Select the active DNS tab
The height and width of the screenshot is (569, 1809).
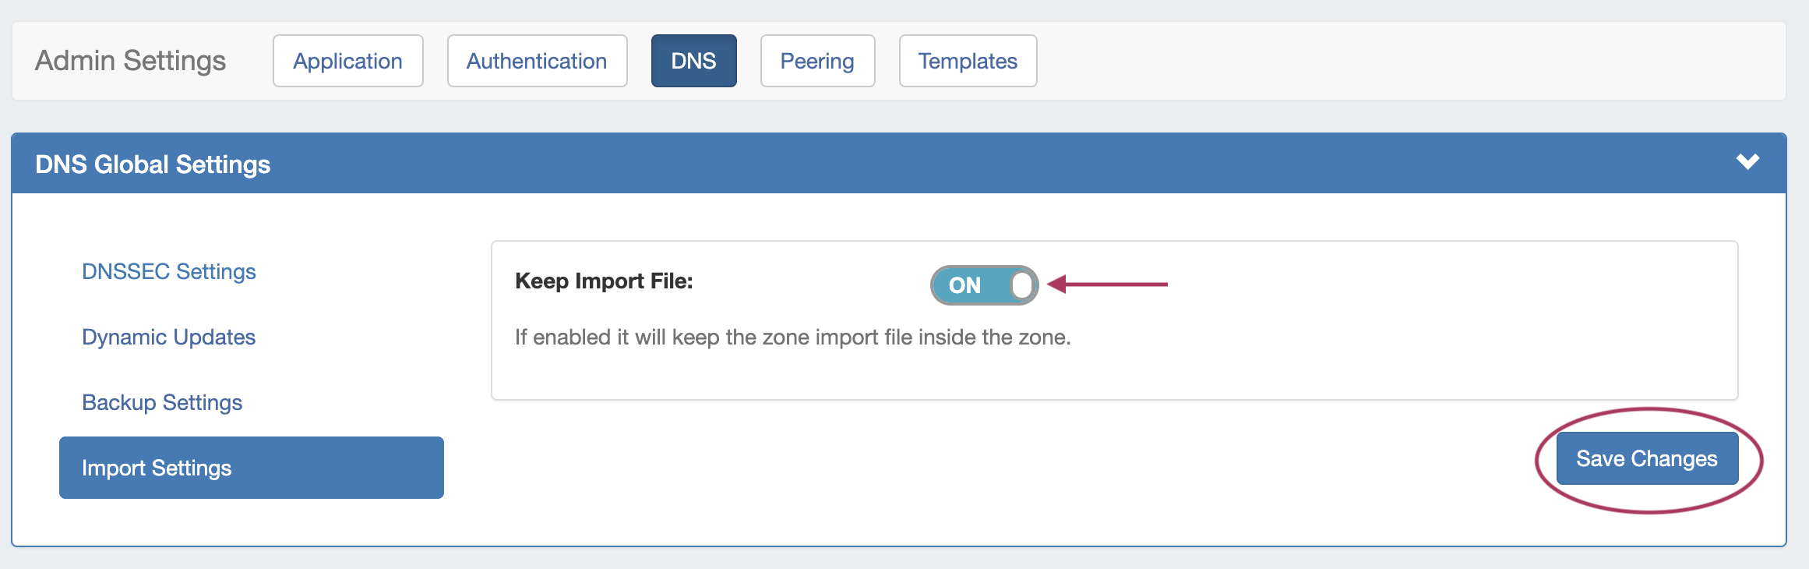[693, 61]
